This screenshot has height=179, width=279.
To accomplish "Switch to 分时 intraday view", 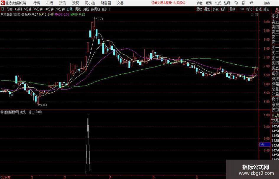I will pyautogui.click(x=10, y=9).
